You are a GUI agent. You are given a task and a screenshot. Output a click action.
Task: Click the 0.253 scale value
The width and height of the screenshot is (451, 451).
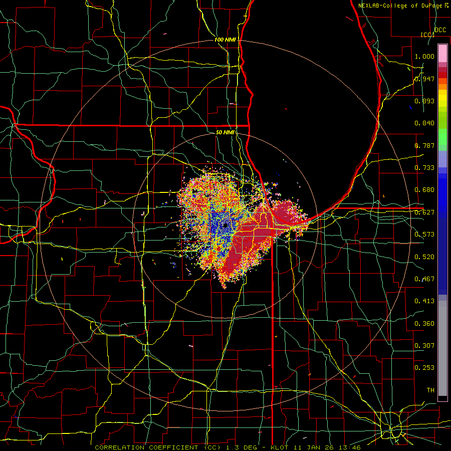point(424,368)
